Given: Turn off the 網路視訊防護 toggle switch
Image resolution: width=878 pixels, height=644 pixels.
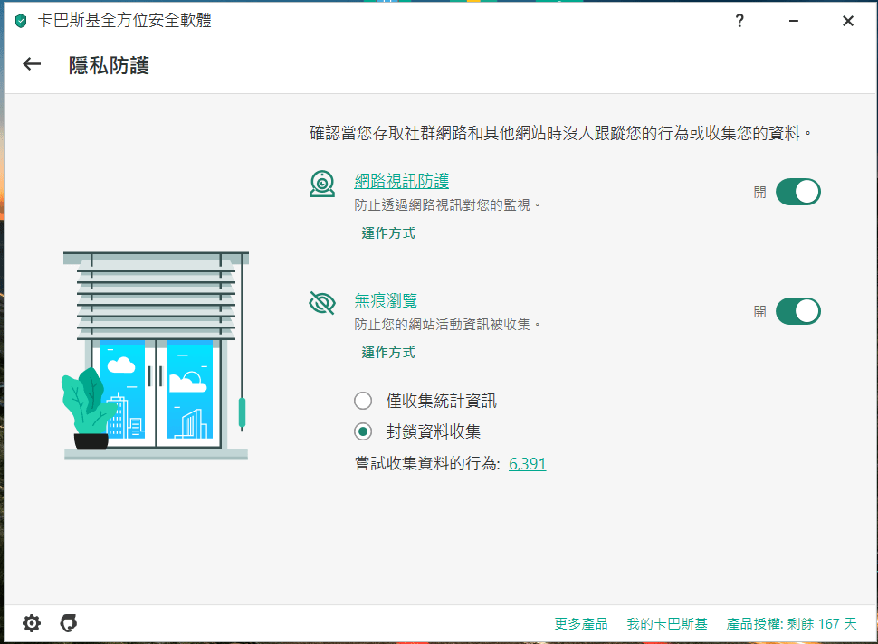Looking at the screenshot, I should tap(797, 192).
